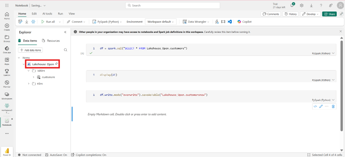Image resolution: width=345 pixels, height=157 pixels.
Task: Open the help question mark icon
Action: tap(321, 6)
